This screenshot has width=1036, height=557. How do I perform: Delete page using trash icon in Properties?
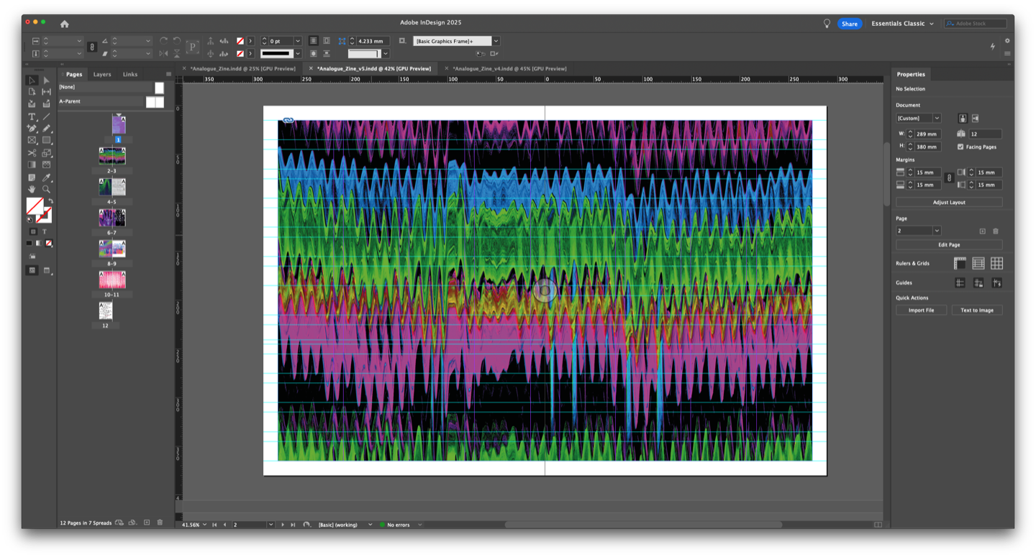point(996,231)
